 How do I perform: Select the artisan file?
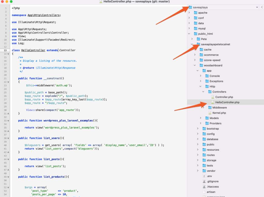tap(211, 192)
